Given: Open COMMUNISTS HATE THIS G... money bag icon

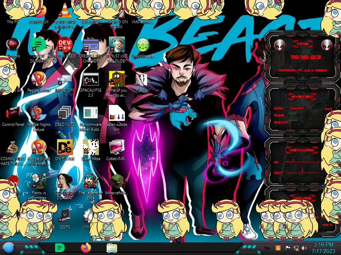Looking at the screenshot, I should tap(13, 147).
